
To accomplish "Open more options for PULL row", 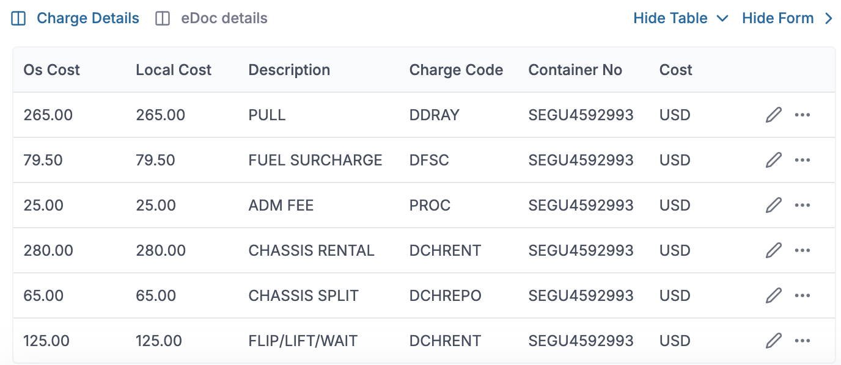I will [x=802, y=115].
